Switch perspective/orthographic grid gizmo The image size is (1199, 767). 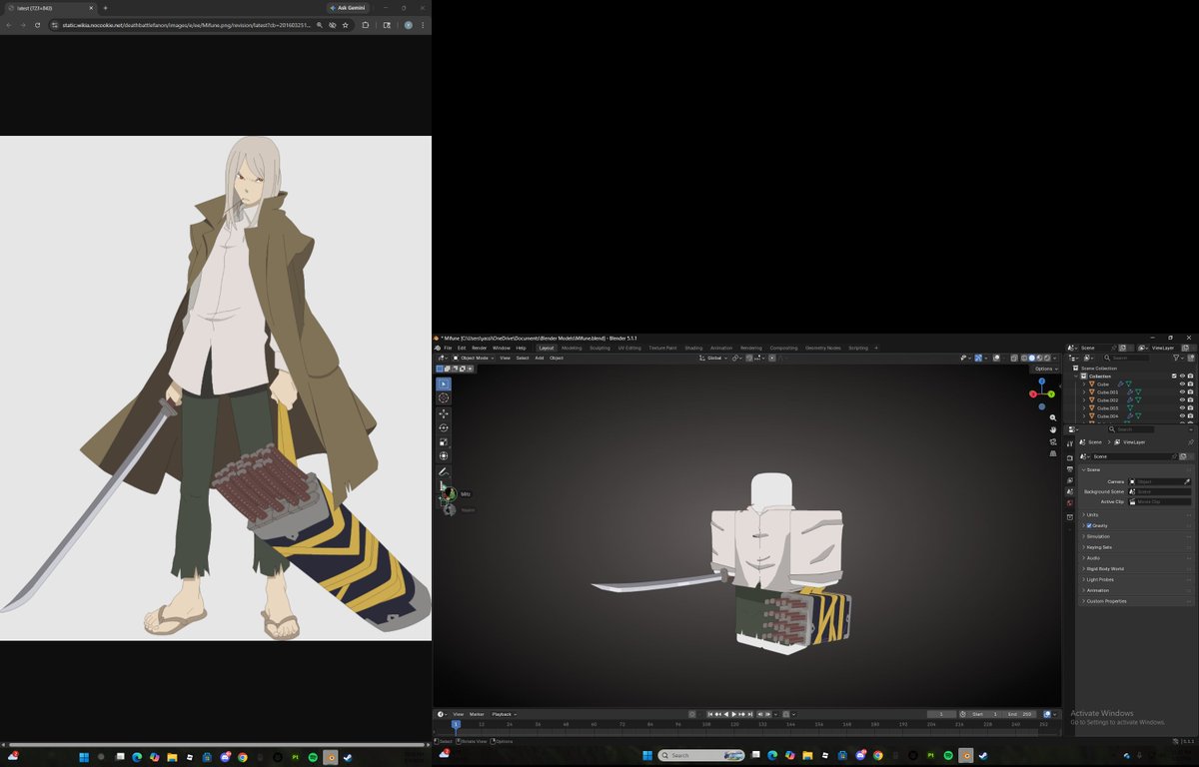pyautogui.click(x=1053, y=453)
